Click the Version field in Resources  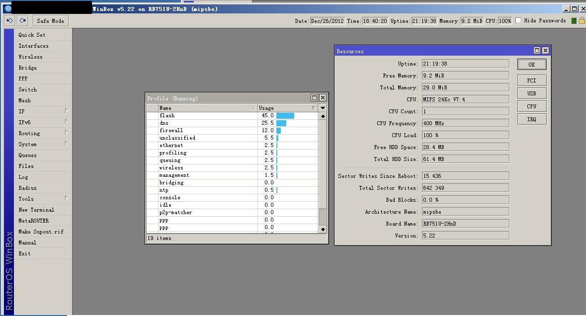click(x=466, y=236)
